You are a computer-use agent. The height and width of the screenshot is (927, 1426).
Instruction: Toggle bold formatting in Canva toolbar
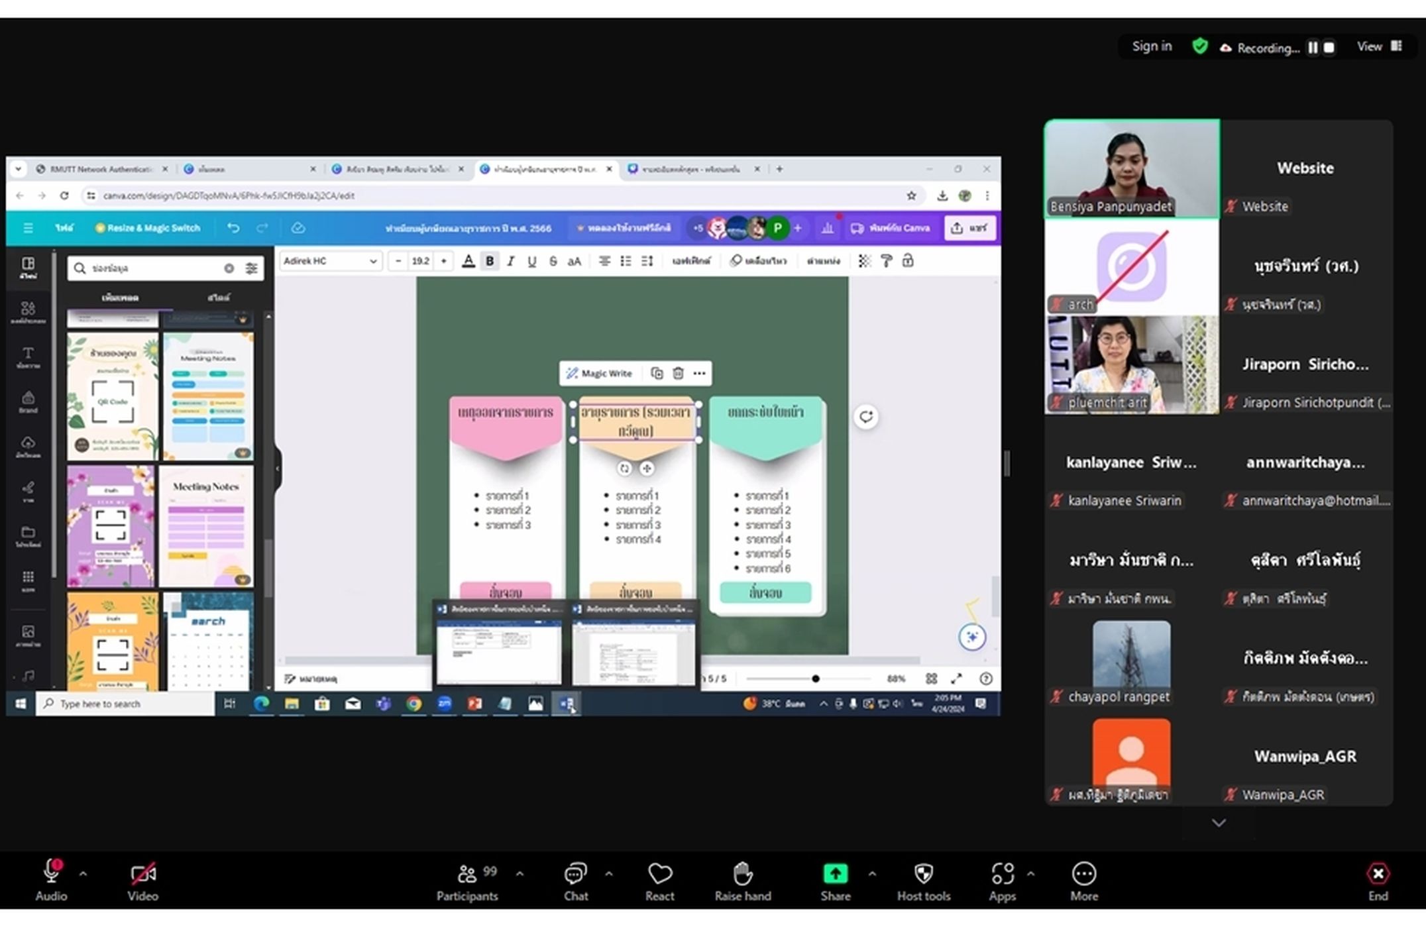490,261
